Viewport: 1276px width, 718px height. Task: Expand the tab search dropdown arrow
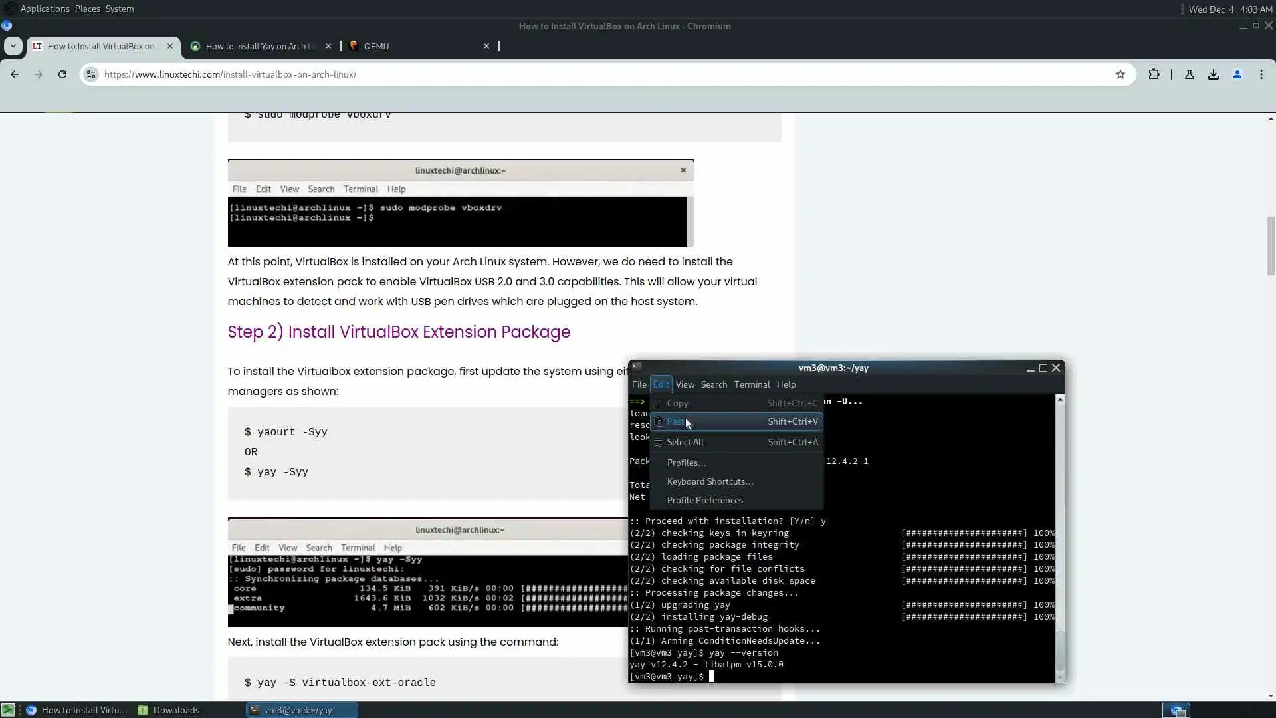pyautogui.click(x=13, y=46)
